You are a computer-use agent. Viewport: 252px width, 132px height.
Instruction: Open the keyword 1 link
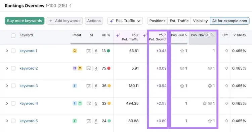[x=28, y=51]
